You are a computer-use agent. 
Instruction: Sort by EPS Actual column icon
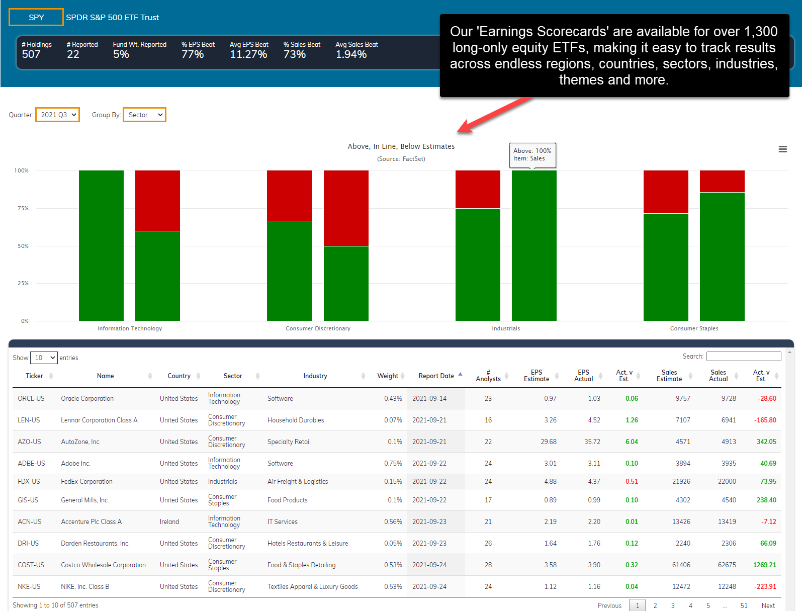(x=600, y=376)
